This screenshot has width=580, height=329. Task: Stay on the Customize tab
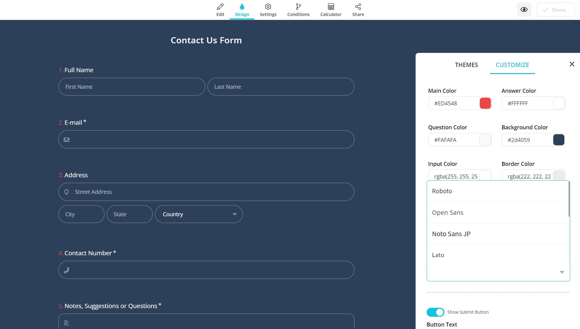point(512,65)
